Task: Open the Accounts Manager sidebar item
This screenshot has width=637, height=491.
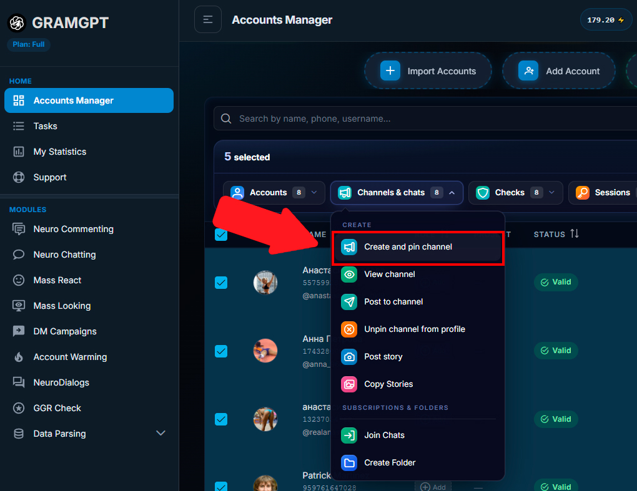Action: [x=89, y=100]
